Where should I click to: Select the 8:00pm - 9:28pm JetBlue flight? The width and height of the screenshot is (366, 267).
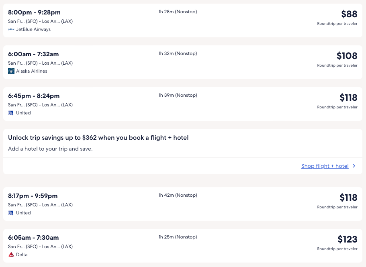(34, 12)
